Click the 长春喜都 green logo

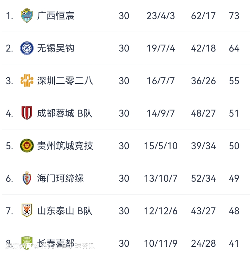coord(27,242)
